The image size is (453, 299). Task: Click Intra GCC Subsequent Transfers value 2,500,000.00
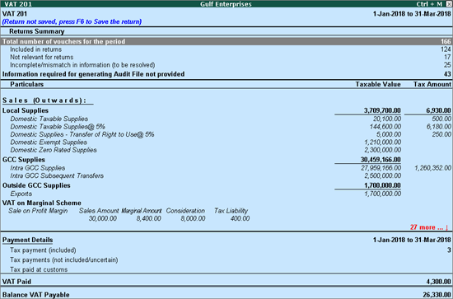point(382,175)
